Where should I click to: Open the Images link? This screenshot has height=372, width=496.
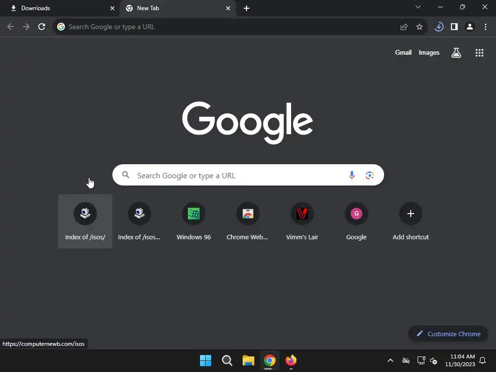(x=429, y=52)
